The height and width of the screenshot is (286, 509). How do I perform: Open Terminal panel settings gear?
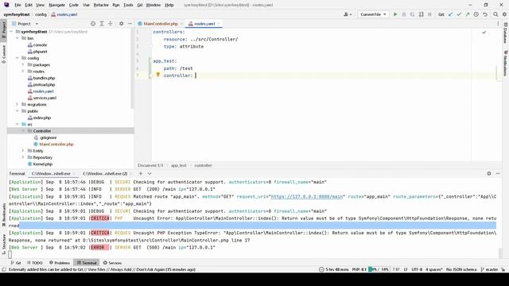[489, 173]
